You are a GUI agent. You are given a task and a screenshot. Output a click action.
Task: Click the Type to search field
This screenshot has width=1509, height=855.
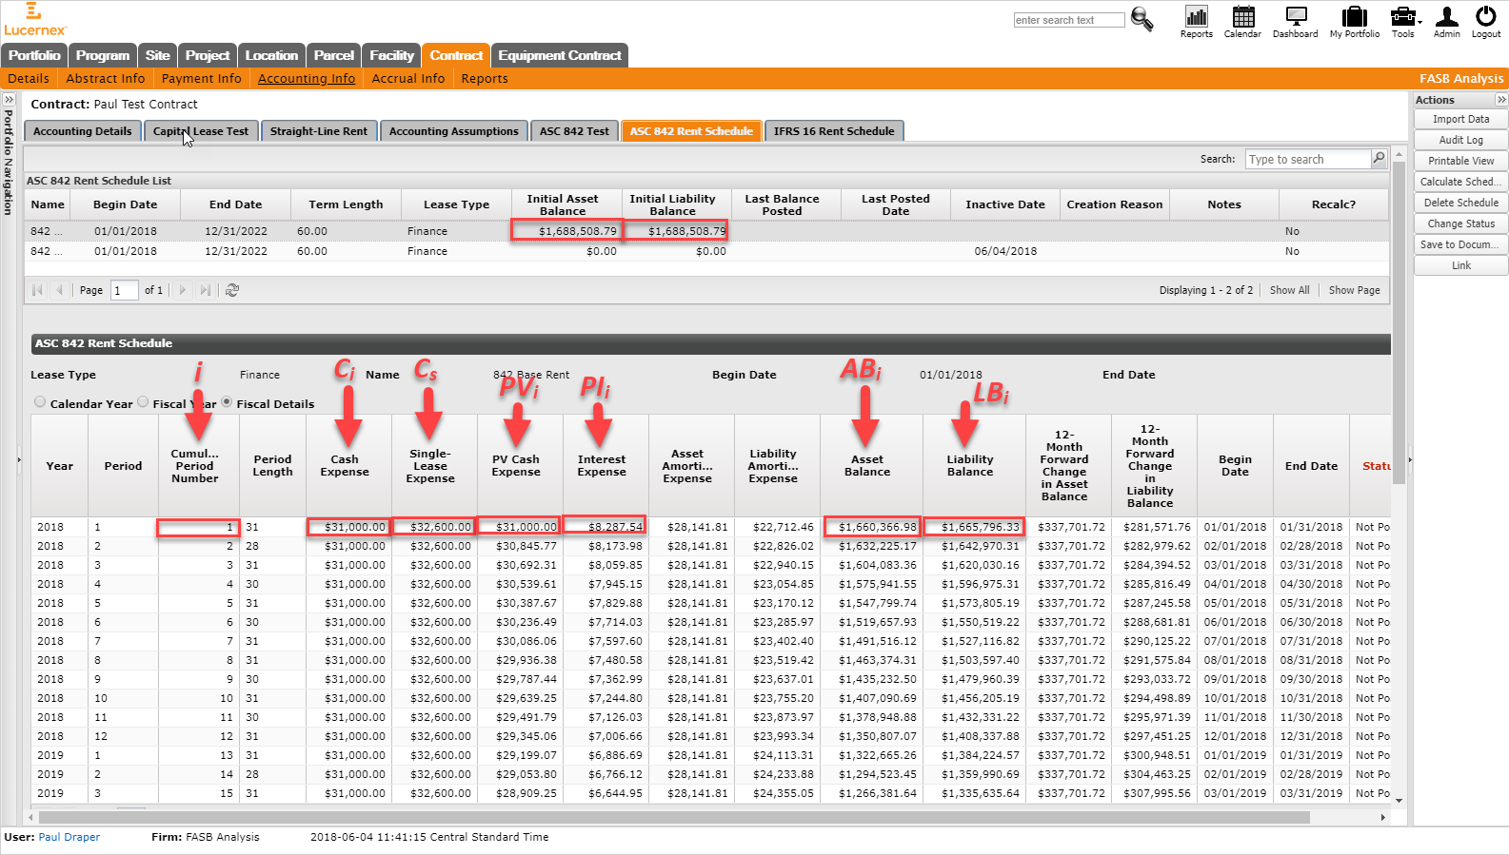click(x=1308, y=159)
